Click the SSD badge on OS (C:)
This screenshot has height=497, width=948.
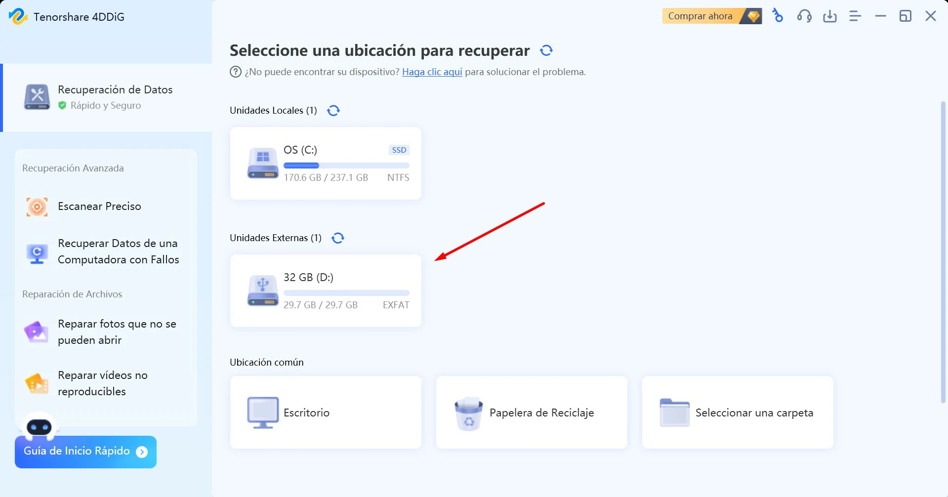point(399,150)
